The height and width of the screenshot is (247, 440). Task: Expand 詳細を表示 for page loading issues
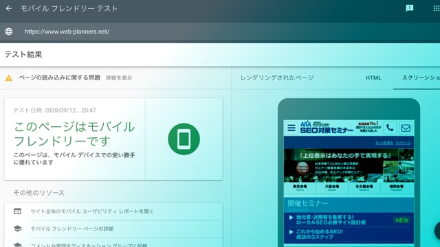point(119,78)
